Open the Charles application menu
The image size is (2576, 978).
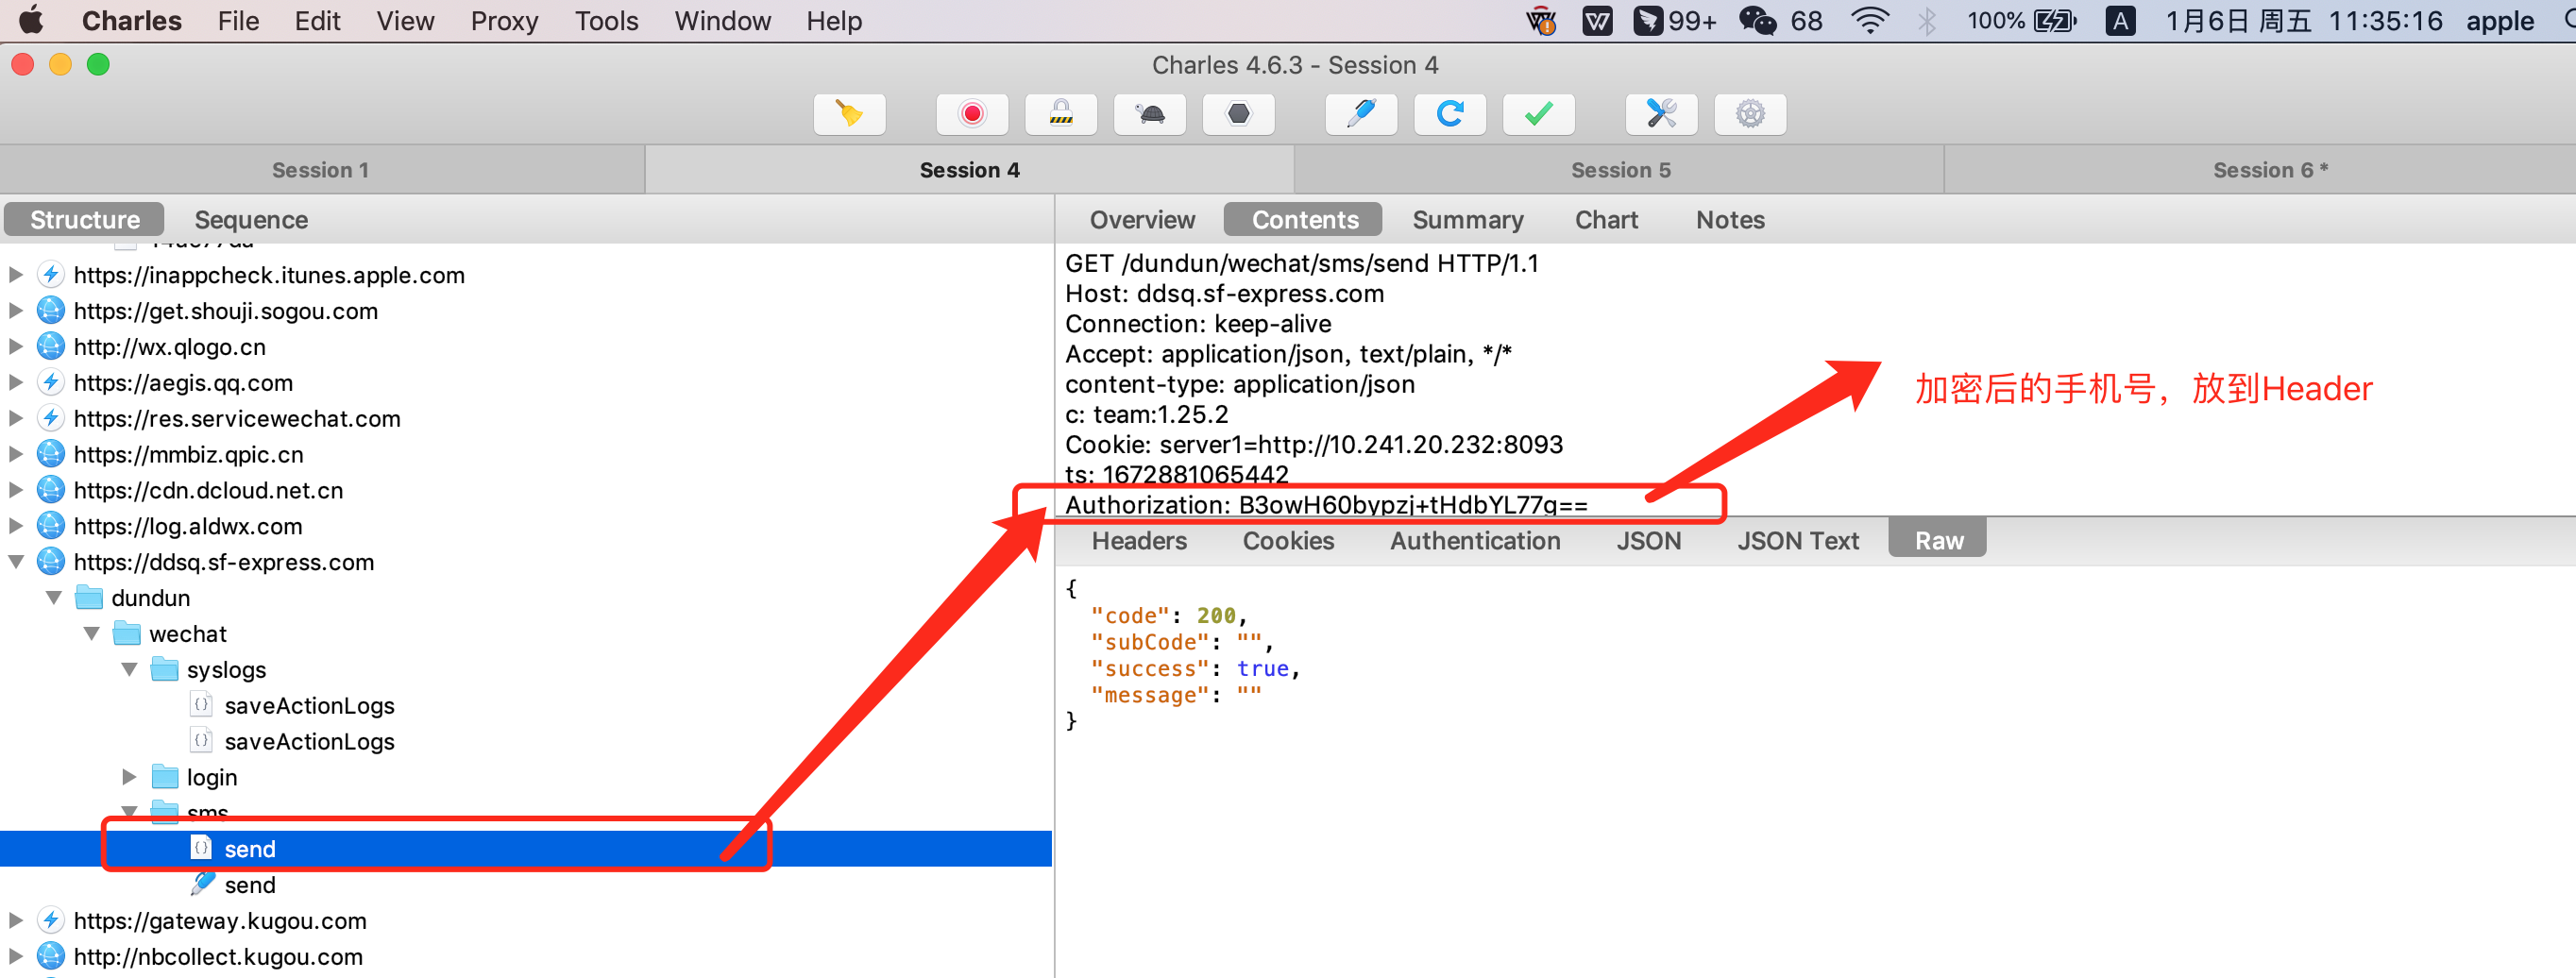point(131,21)
